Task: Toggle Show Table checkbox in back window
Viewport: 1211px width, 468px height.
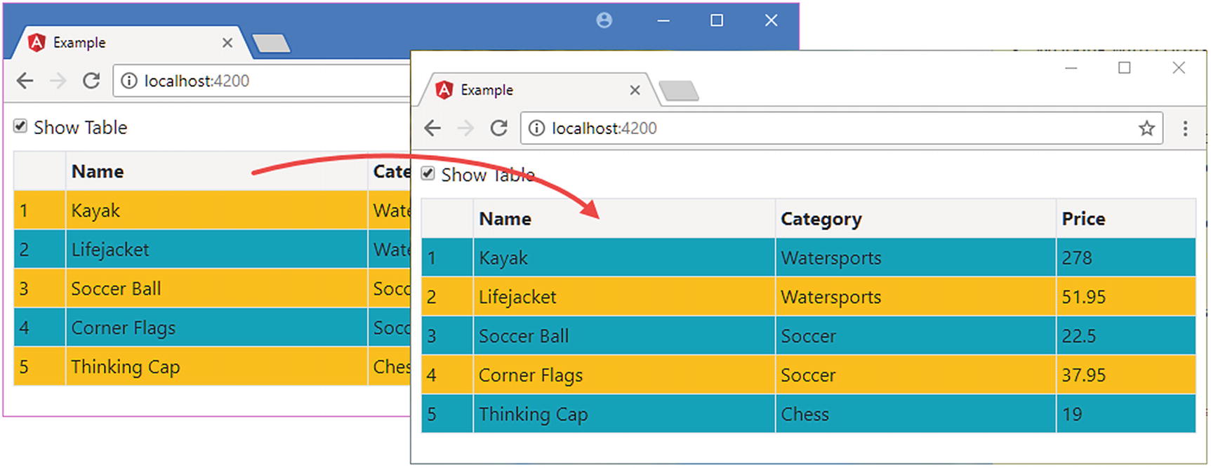Action: (x=20, y=126)
